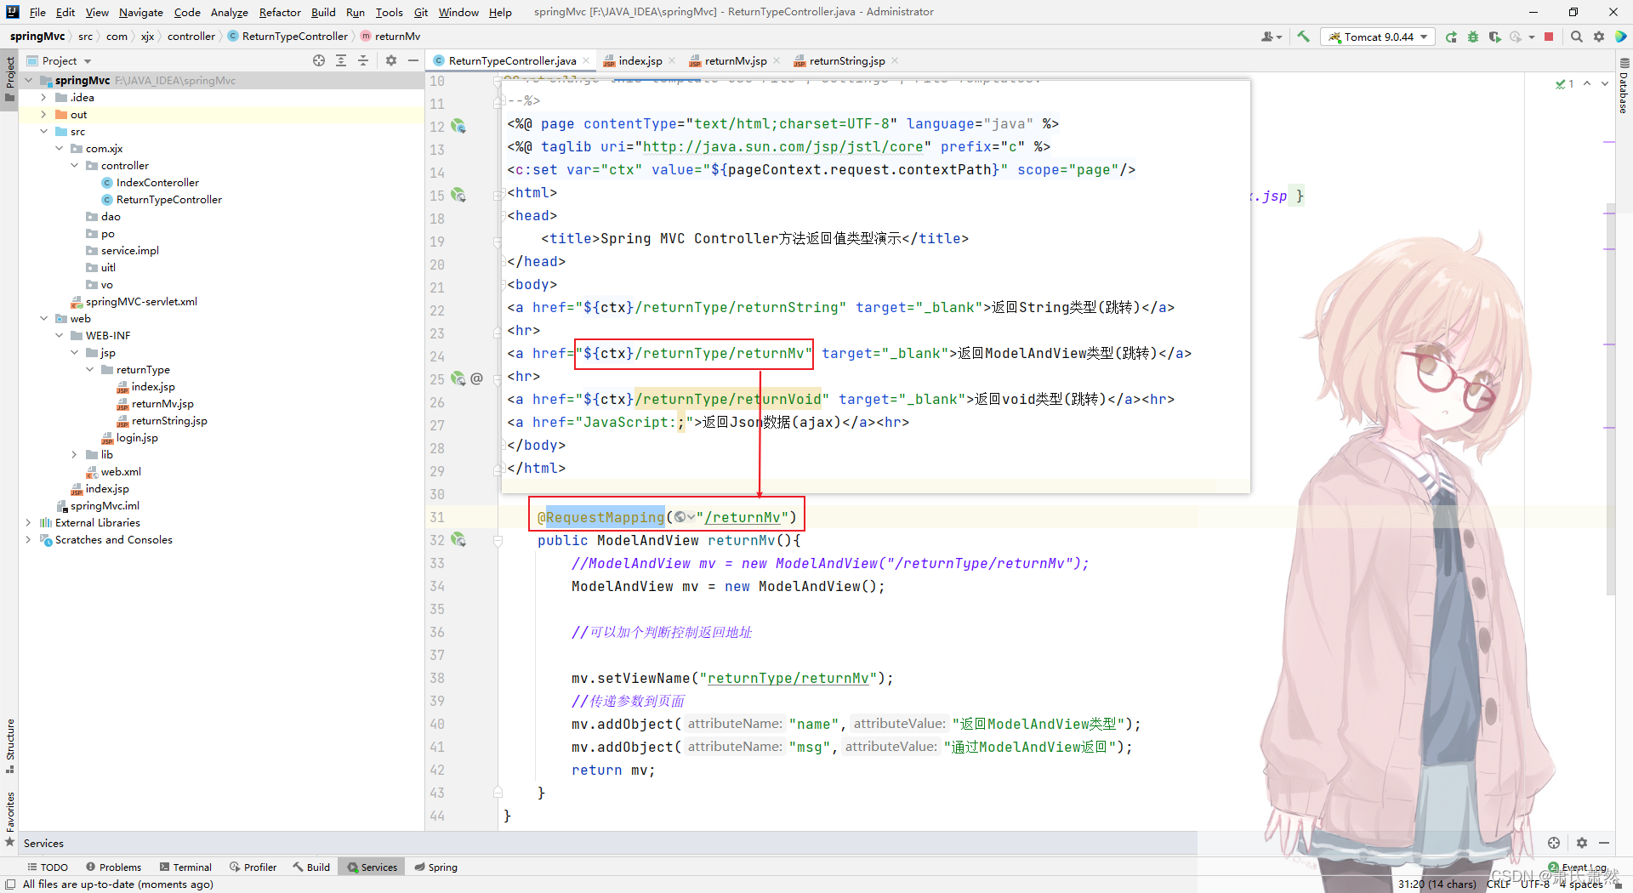Click the colorful plugin icon in the toolbar

click(x=1621, y=37)
